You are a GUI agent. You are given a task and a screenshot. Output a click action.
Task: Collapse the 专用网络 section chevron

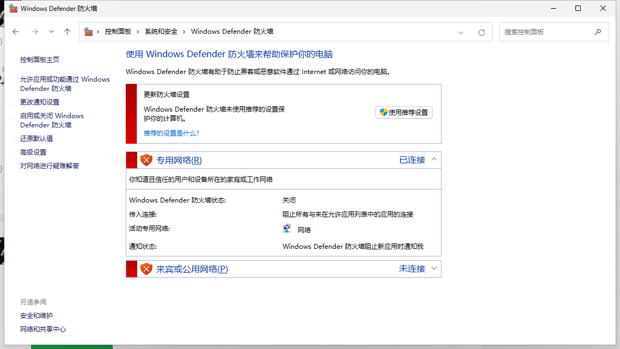pos(434,160)
